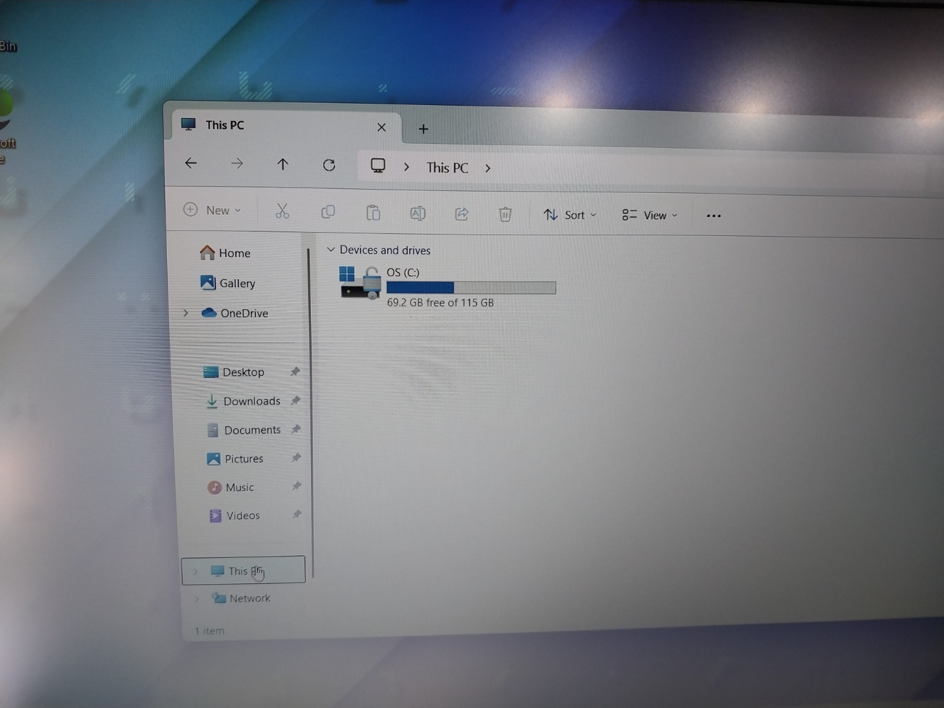Open the Documents quick access folder
The width and height of the screenshot is (944, 708).
pyautogui.click(x=244, y=430)
